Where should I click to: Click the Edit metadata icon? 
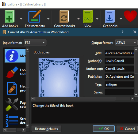[35, 16]
